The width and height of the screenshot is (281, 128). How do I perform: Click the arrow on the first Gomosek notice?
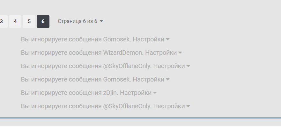(168, 39)
